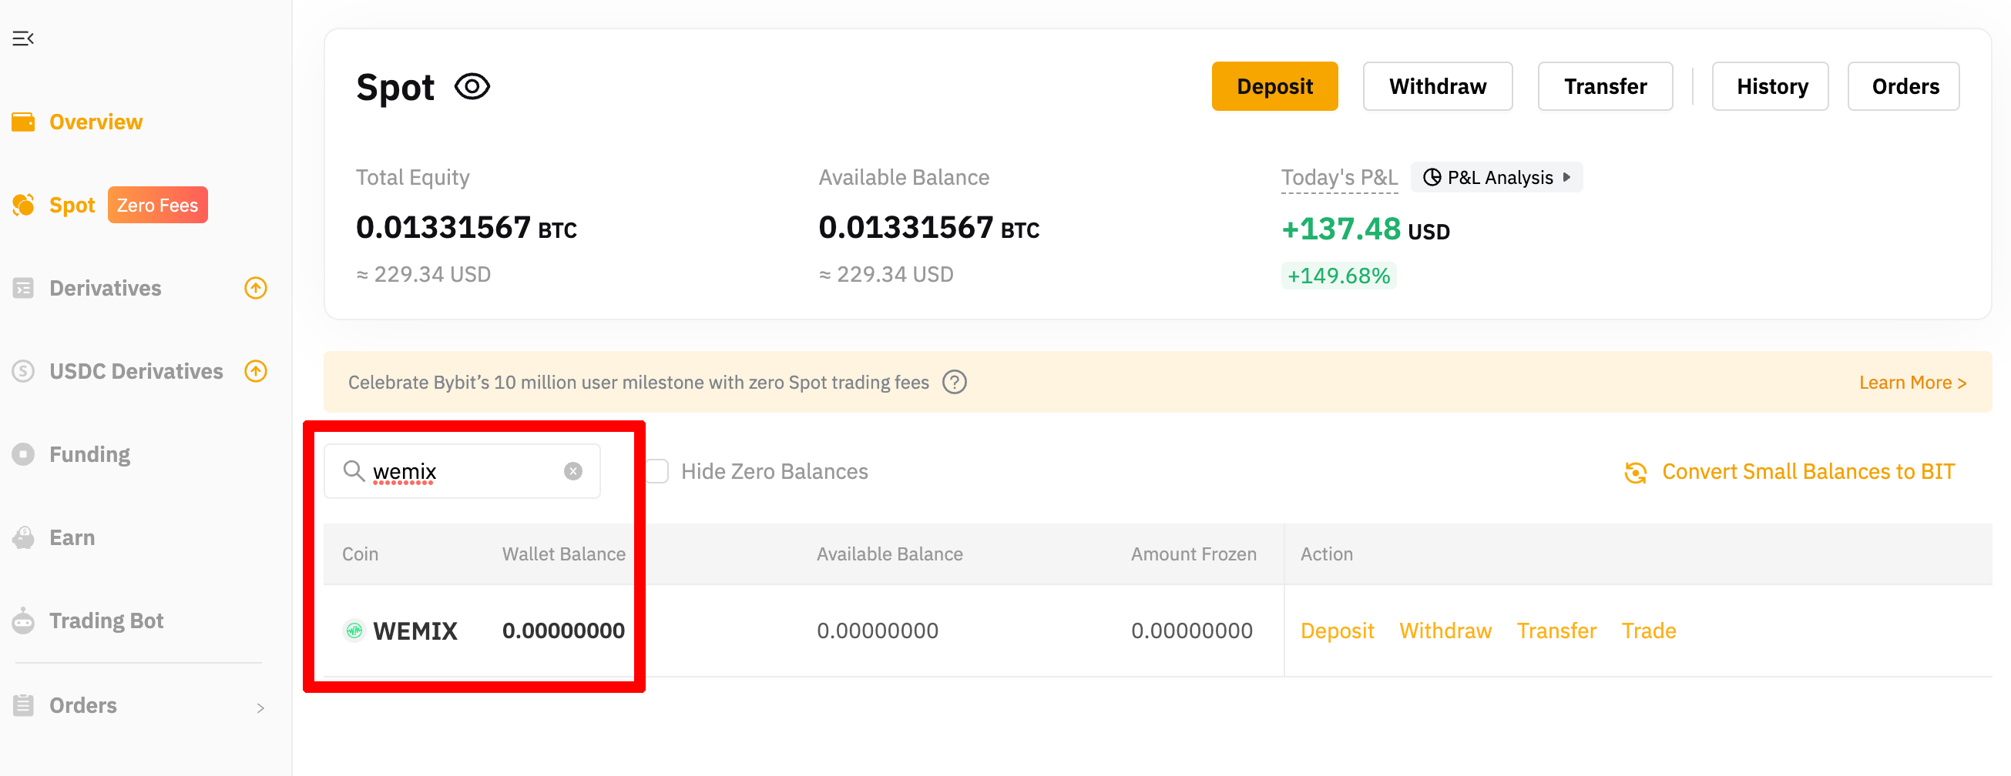Collapse the sidebar menu icon

point(23,38)
